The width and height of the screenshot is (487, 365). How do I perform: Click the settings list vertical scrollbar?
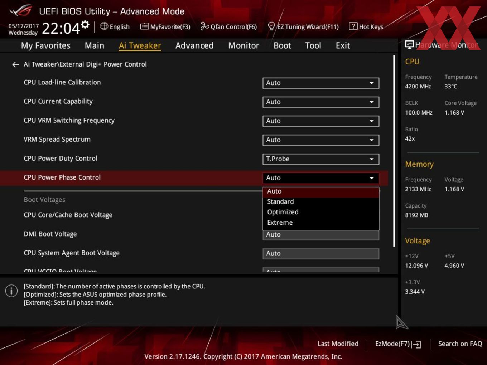click(x=394, y=150)
